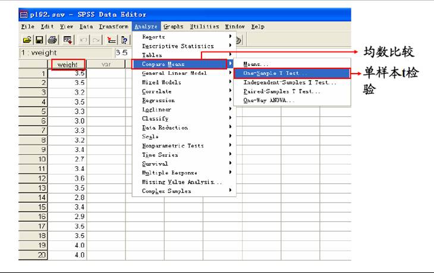Open the Data menu

86,27
